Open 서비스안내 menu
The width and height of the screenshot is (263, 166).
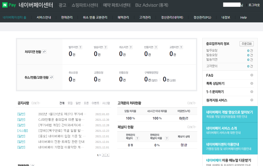(x=44, y=17)
